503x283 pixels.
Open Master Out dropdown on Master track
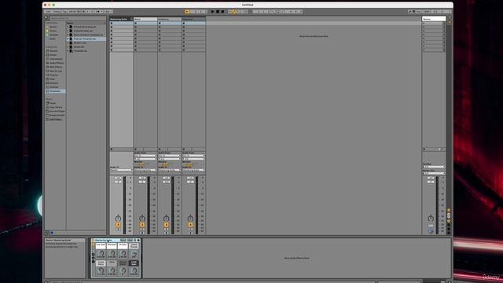tap(434, 174)
